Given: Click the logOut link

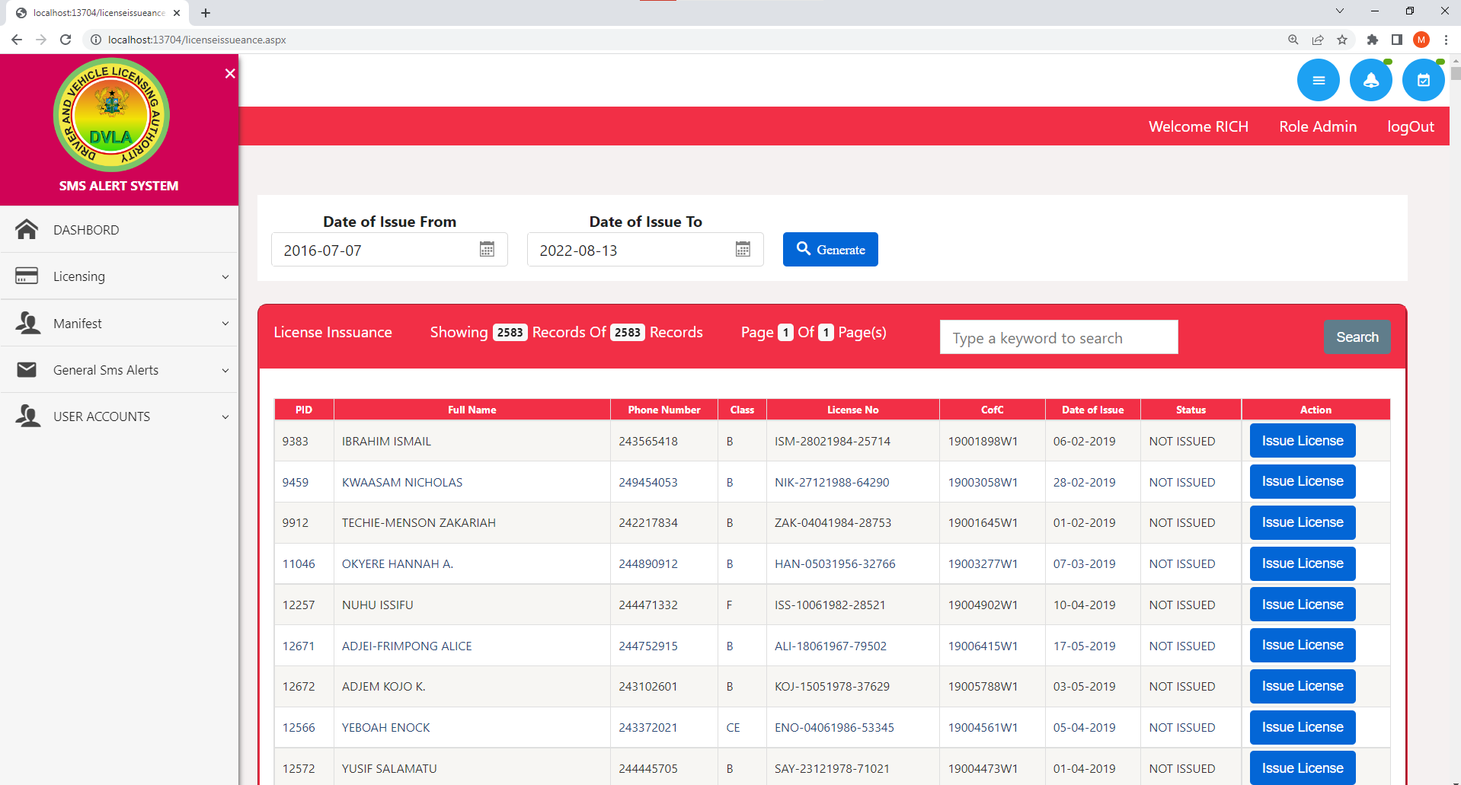Looking at the screenshot, I should point(1410,126).
